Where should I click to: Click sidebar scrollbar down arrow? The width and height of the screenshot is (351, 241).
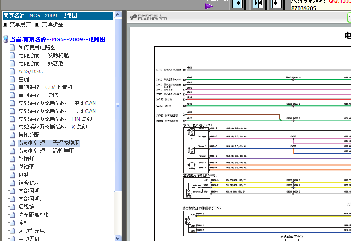(118, 238)
